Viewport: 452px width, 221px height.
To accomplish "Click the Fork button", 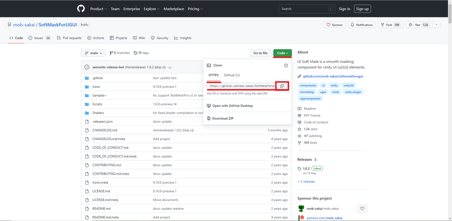I will click(x=391, y=25).
